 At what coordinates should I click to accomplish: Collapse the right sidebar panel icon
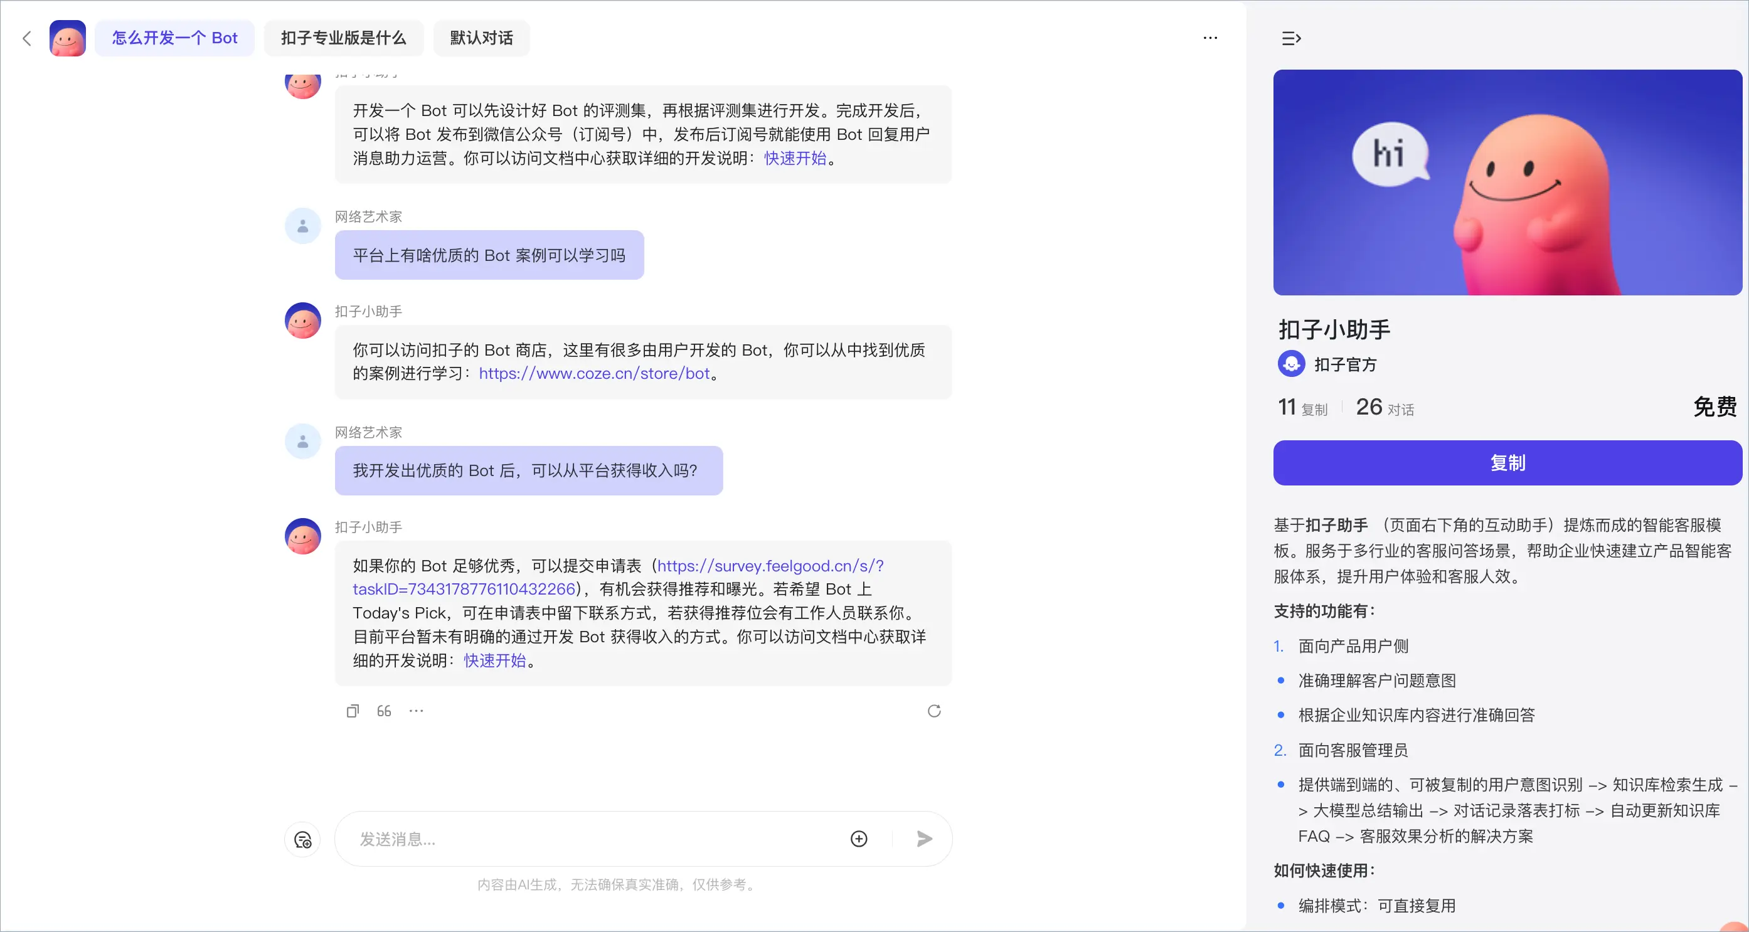tap(1290, 38)
